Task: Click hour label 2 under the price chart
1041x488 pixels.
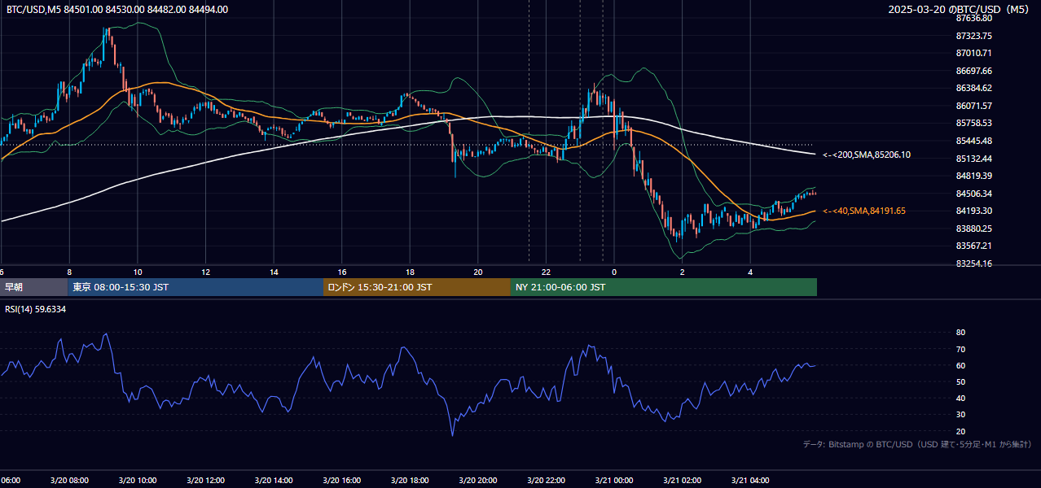Action: click(682, 272)
